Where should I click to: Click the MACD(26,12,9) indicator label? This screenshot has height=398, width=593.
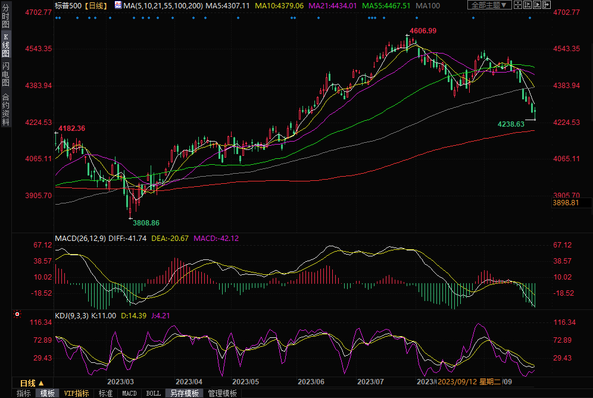tap(80, 239)
